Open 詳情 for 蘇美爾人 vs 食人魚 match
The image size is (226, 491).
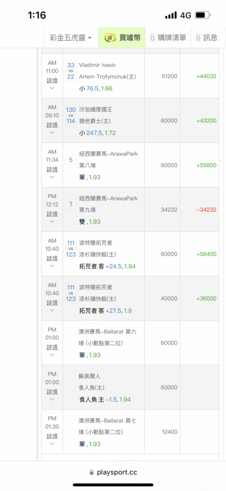tap(52, 391)
